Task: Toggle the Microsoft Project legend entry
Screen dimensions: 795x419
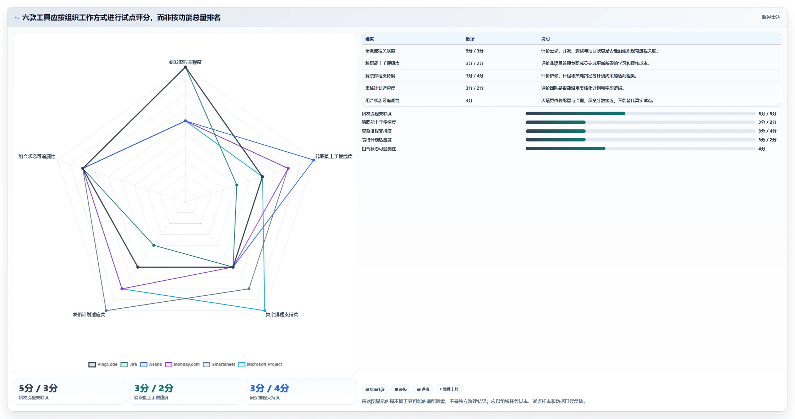Action: click(x=260, y=364)
